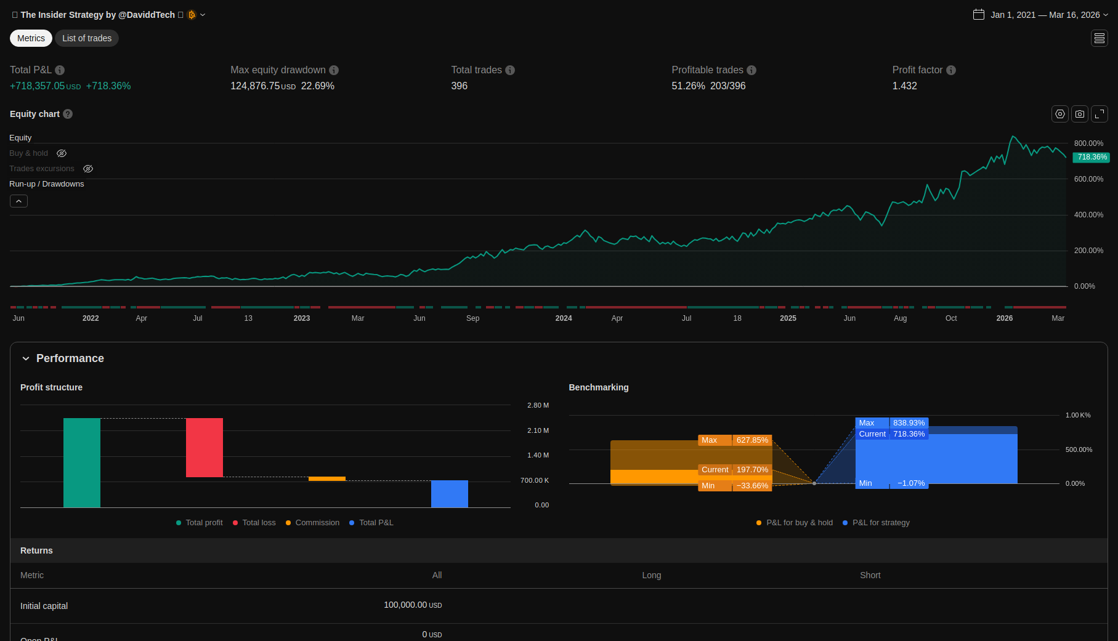Toggle Run-up / Drawdowns legend item

[x=46, y=184]
